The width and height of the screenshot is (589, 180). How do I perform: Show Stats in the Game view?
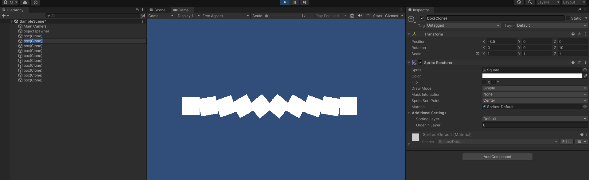click(377, 16)
